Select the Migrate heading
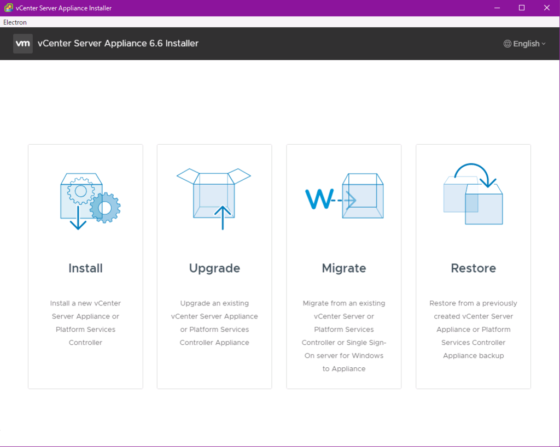 344,269
